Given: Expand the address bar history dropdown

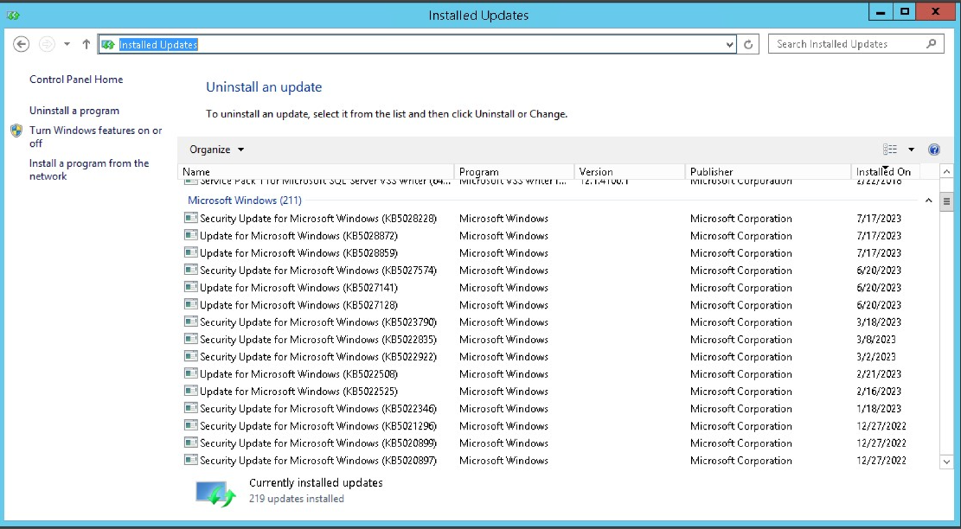Looking at the screenshot, I should pos(729,44).
